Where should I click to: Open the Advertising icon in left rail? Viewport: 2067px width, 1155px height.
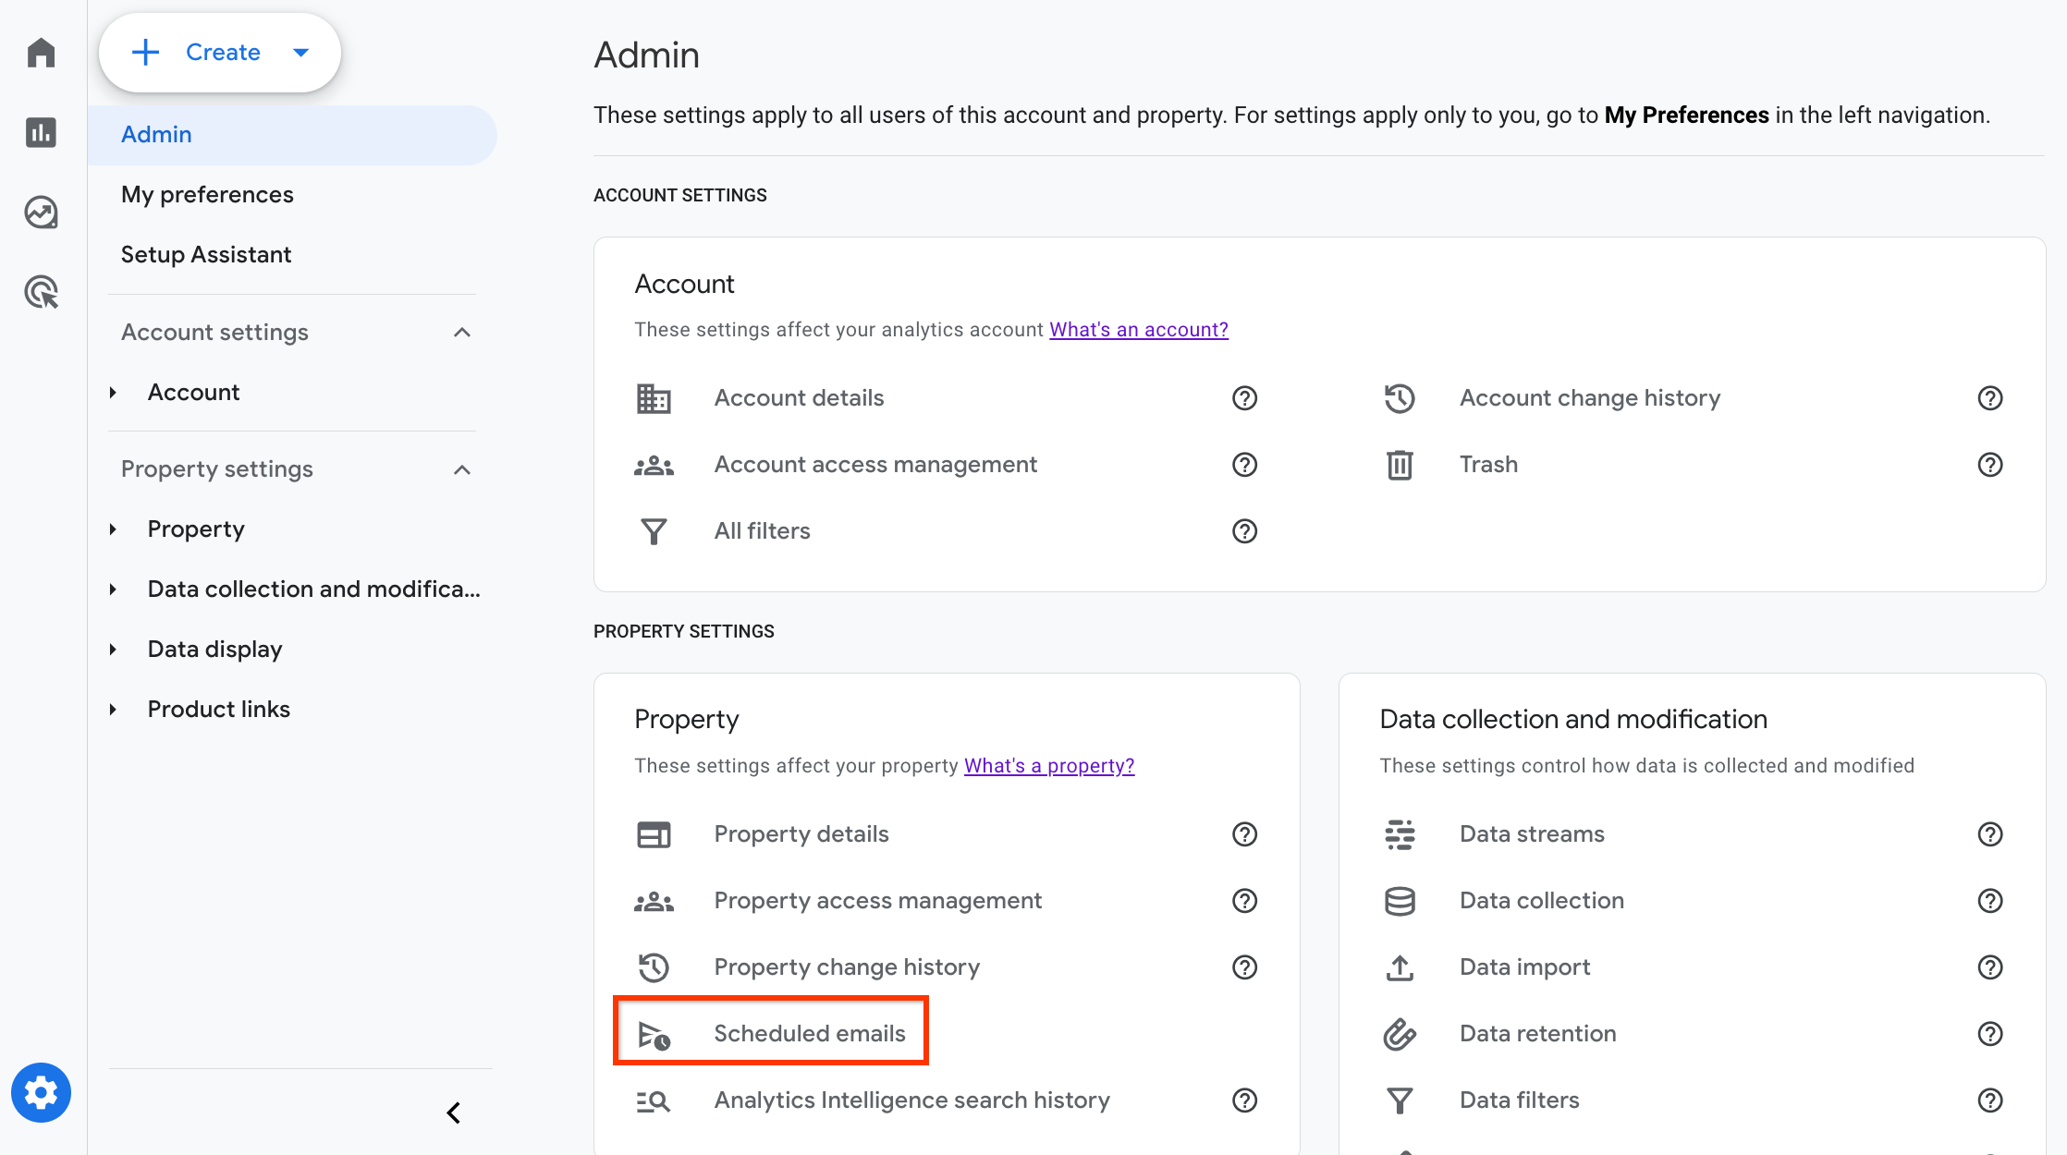pyautogui.click(x=41, y=292)
